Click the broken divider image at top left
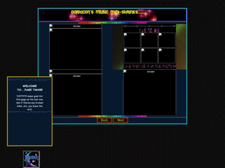The width and height of the screenshot is (225, 168). (x=75, y=26)
